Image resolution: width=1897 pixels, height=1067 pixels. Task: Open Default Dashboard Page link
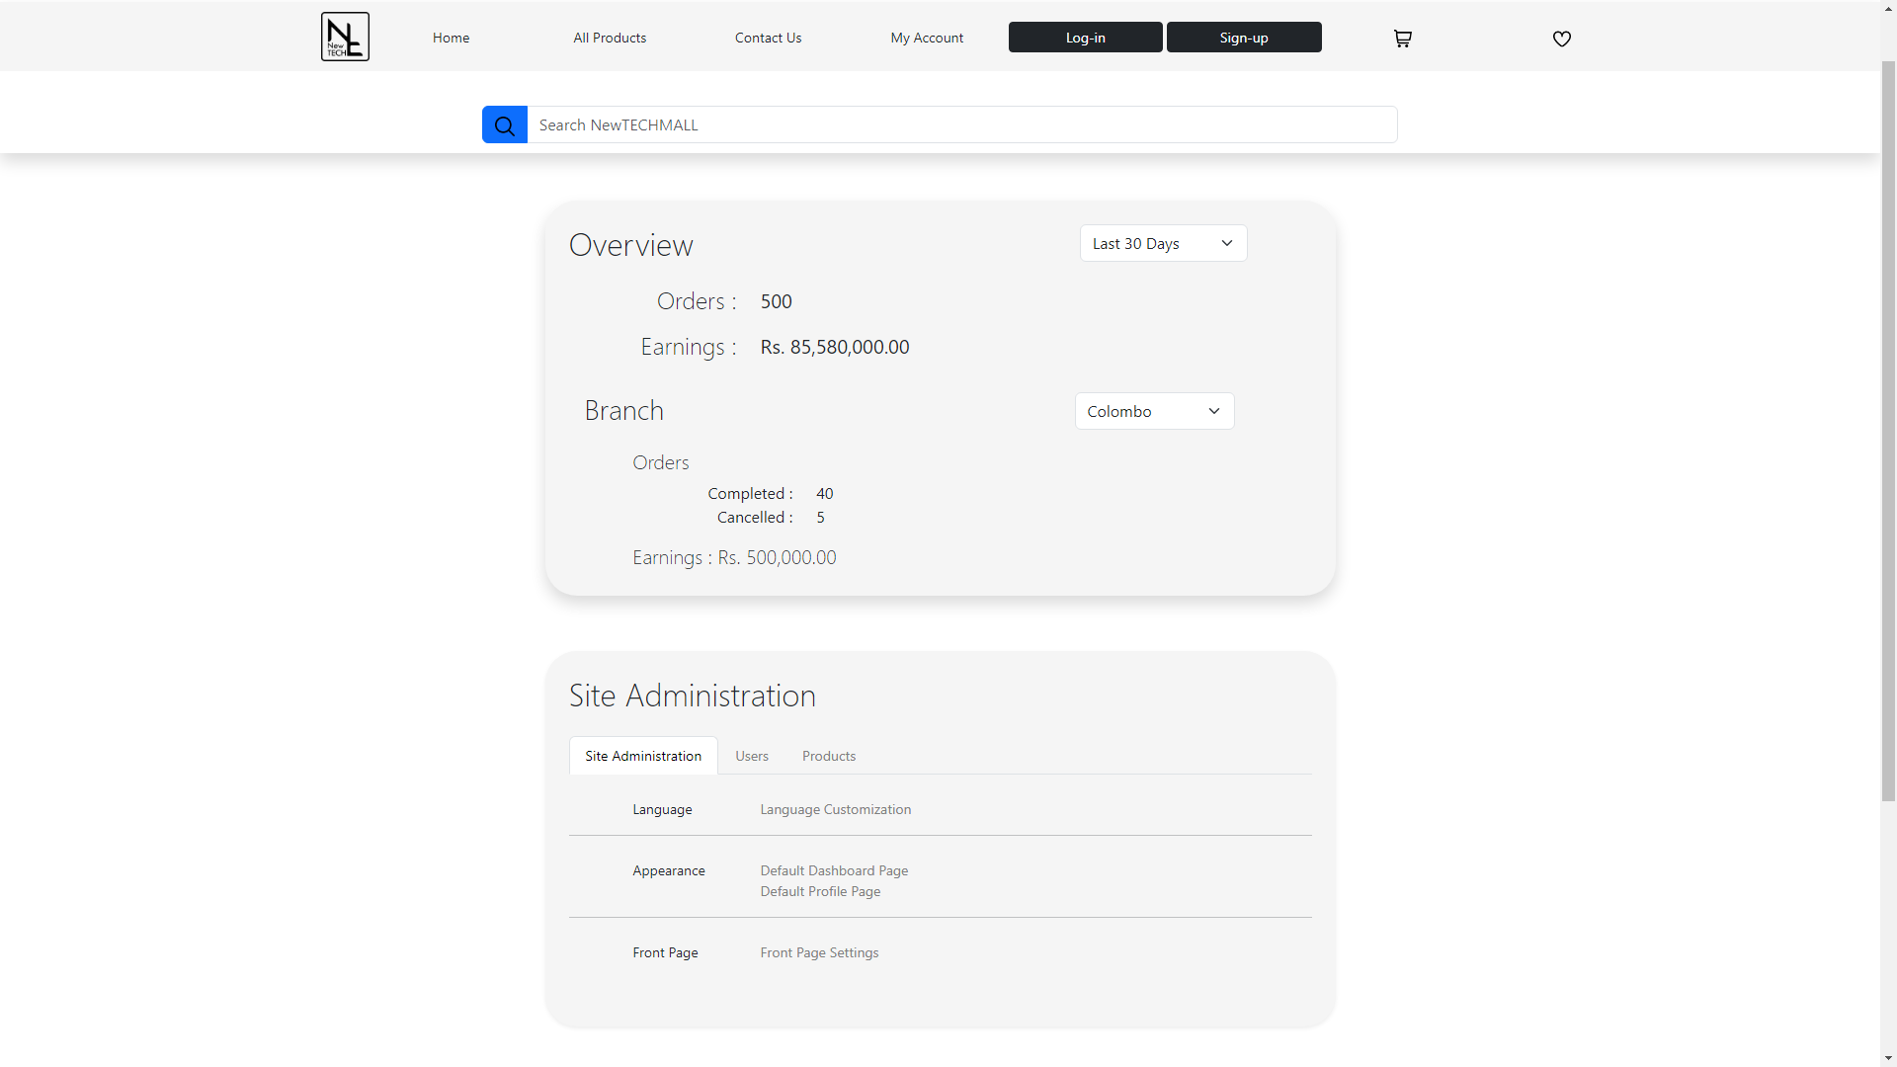834,870
